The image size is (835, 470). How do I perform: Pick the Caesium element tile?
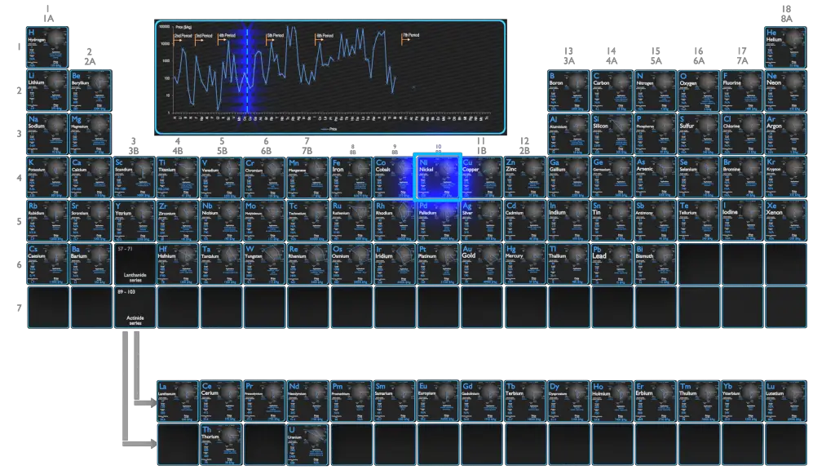47,264
